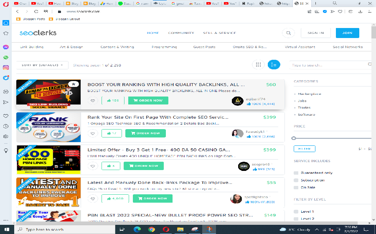Screen dimensions: 376x234
Task: Check Level 2 filter checkbox
Action: [x=296, y=219]
